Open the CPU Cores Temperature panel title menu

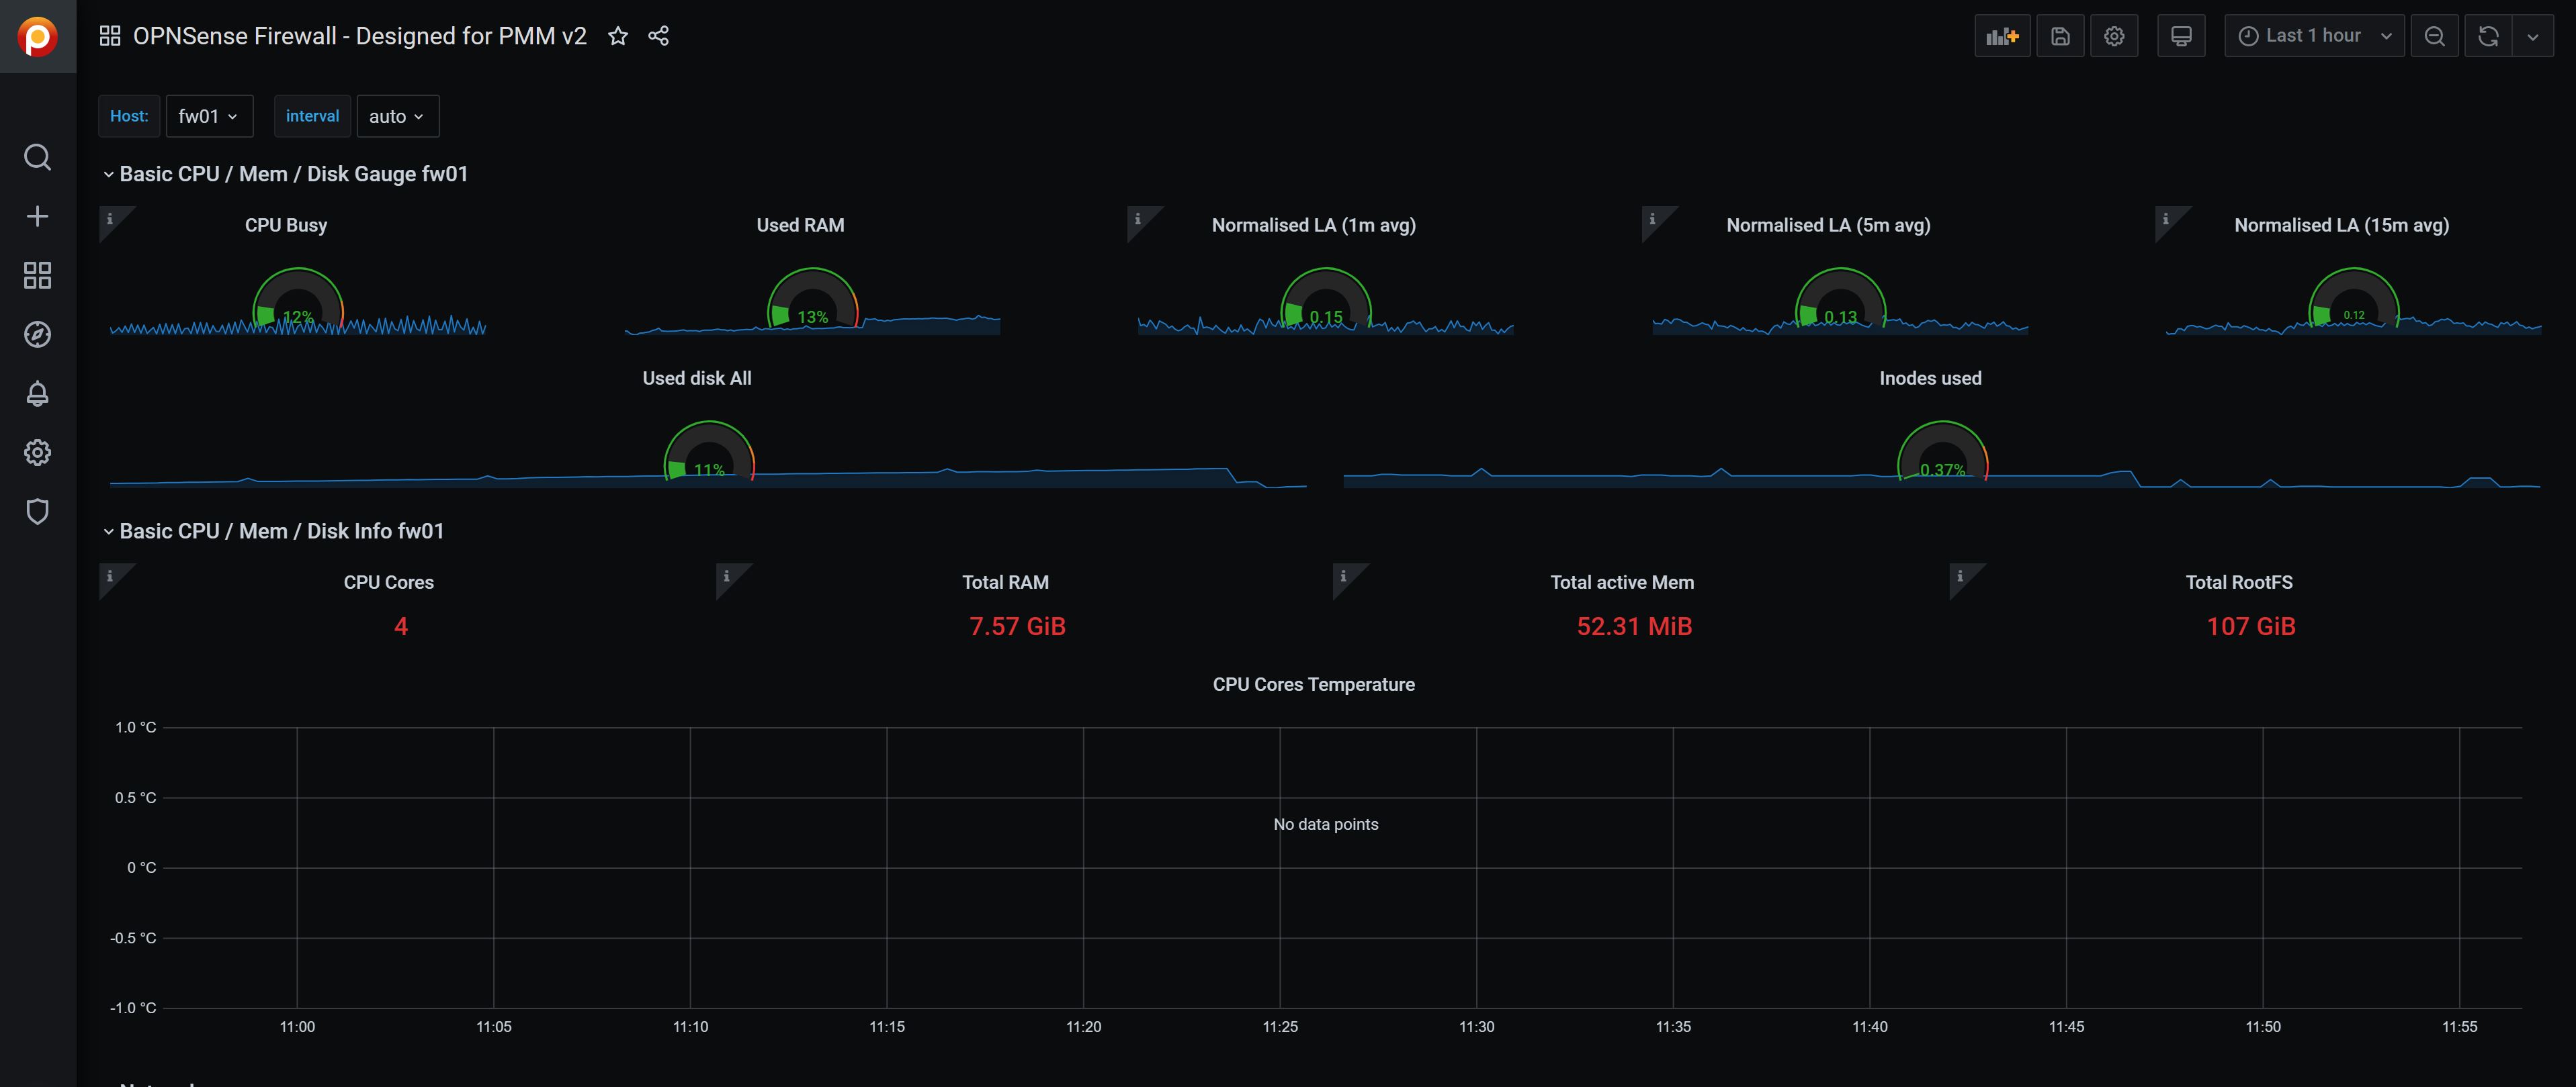pyautogui.click(x=1313, y=684)
